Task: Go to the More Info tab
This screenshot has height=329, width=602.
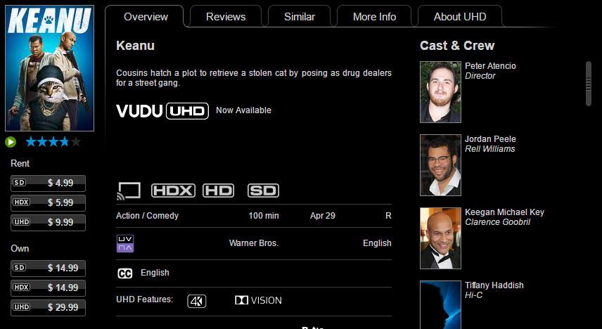Action: pos(374,16)
